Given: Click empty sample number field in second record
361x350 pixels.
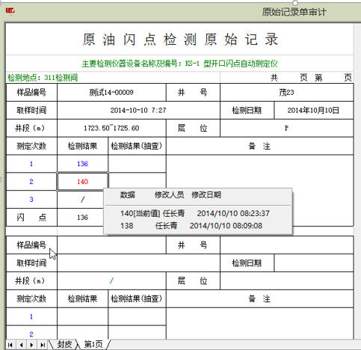Looking at the screenshot, I should 111,245.
